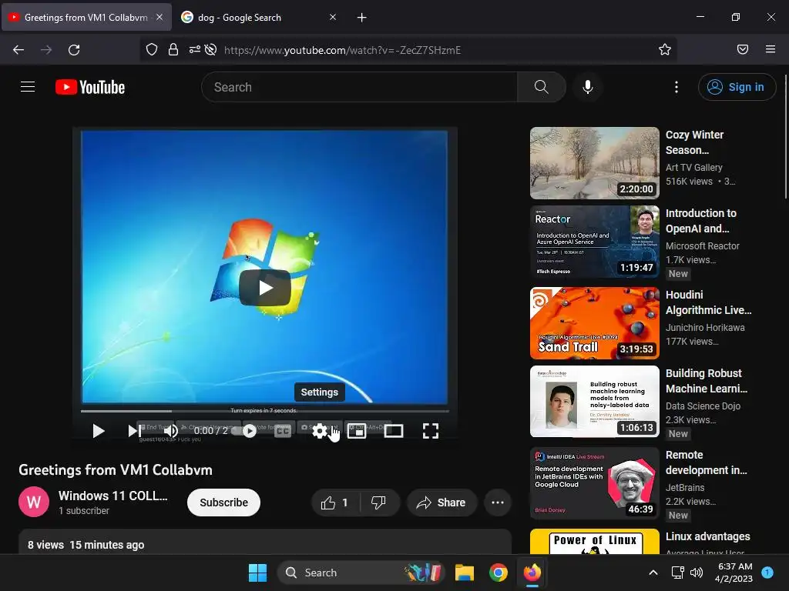The height and width of the screenshot is (591, 789).
Task: Toggle closed captions CC button
Action: coord(283,431)
